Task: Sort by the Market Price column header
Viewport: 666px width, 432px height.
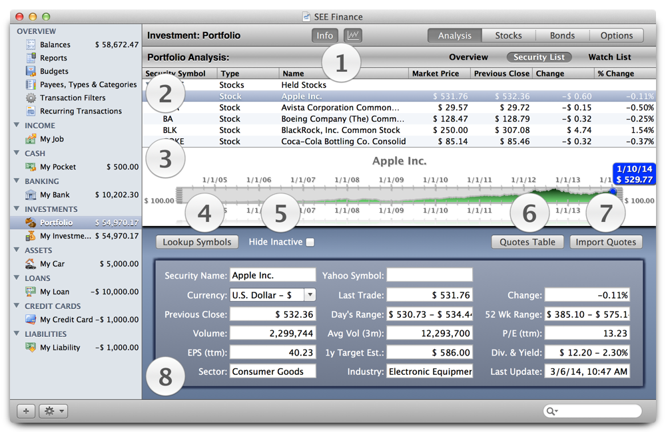Action: point(439,73)
